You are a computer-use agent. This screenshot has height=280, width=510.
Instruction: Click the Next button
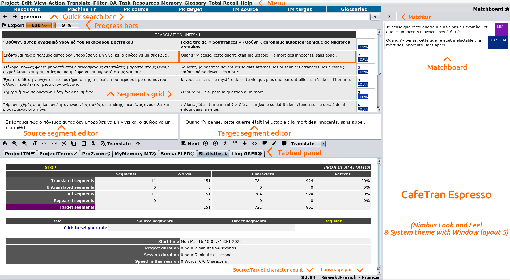[190, 144]
